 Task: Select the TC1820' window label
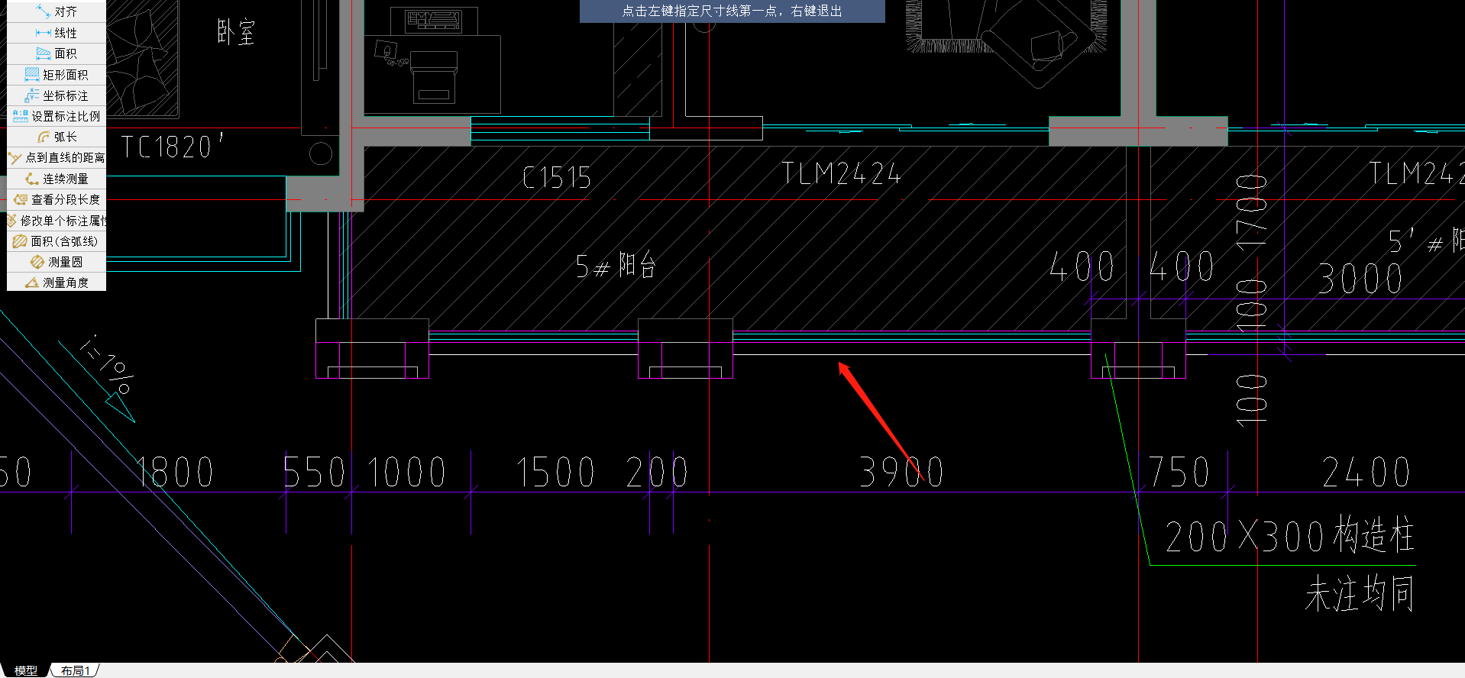173,146
